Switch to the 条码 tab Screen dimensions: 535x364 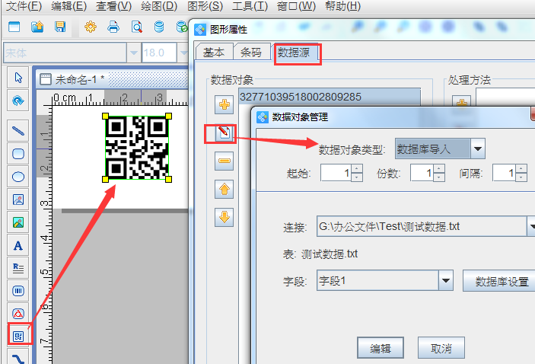(x=251, y=53)
